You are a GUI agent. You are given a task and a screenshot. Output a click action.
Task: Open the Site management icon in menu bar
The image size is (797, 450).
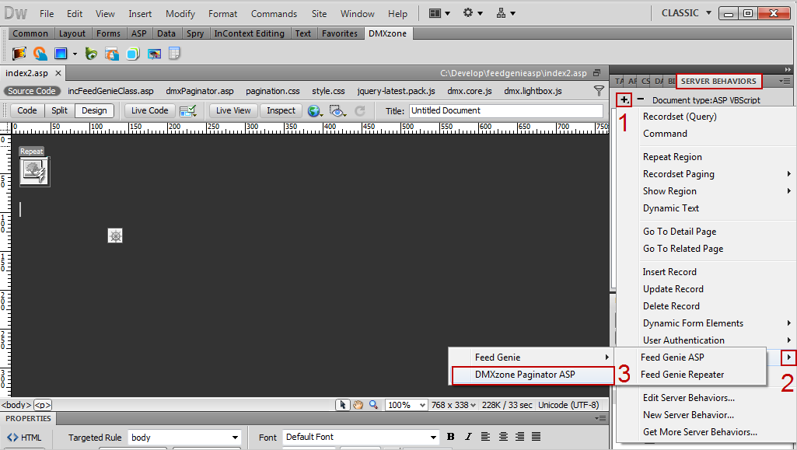505,13
